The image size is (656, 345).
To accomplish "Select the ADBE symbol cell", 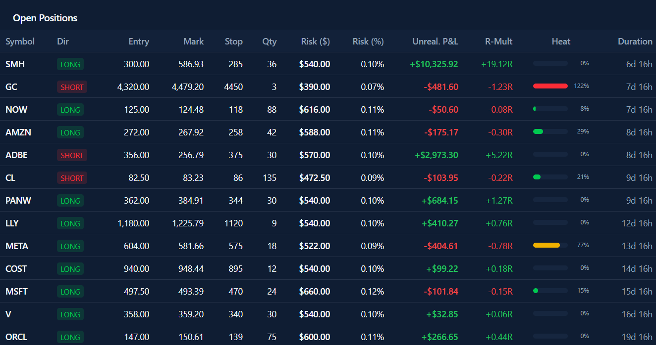I will click(x=16, y=155).
